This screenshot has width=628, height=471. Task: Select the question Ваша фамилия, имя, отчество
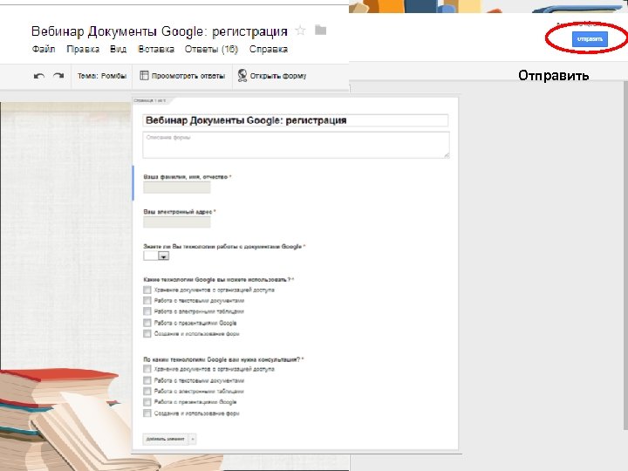187,176
